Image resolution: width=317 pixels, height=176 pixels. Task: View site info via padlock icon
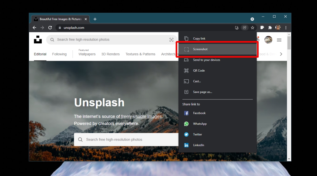(x=60, y=28)
